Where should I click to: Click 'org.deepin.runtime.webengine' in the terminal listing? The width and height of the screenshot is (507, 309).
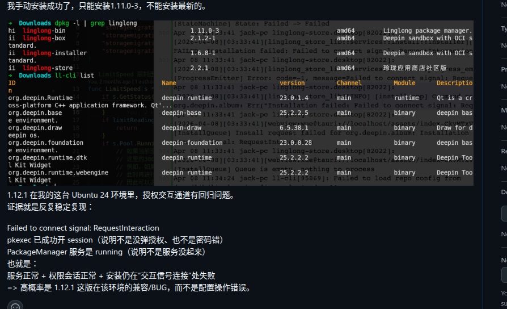point(58,173)
